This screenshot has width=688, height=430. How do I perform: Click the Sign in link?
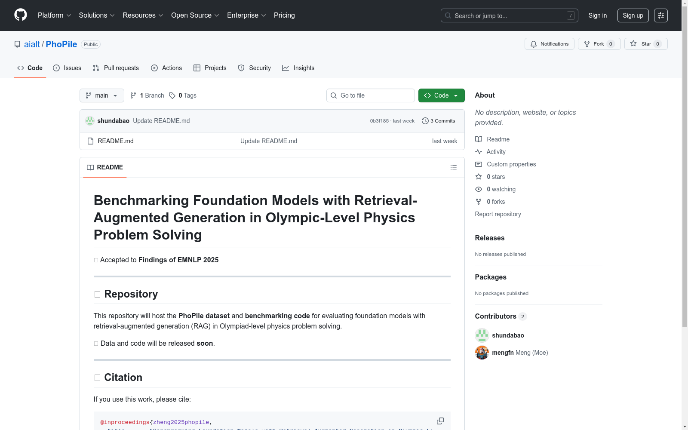pos(598,15)
